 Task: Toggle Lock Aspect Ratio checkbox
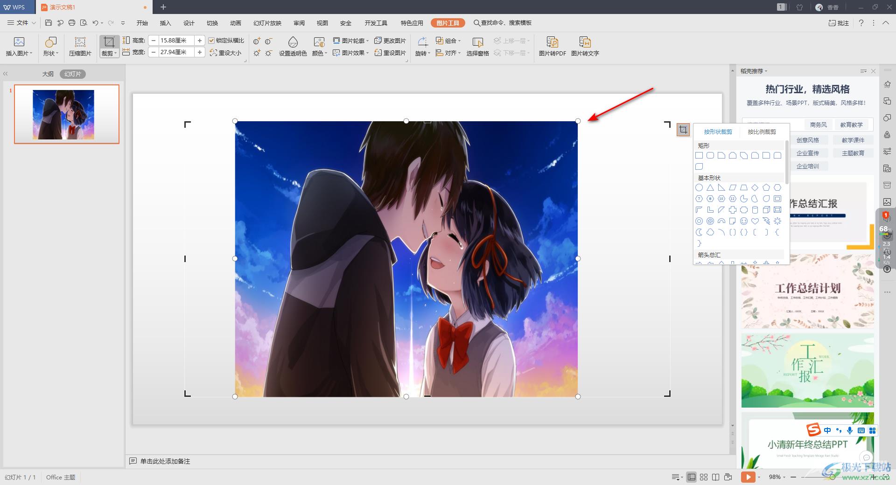(211, 41)
